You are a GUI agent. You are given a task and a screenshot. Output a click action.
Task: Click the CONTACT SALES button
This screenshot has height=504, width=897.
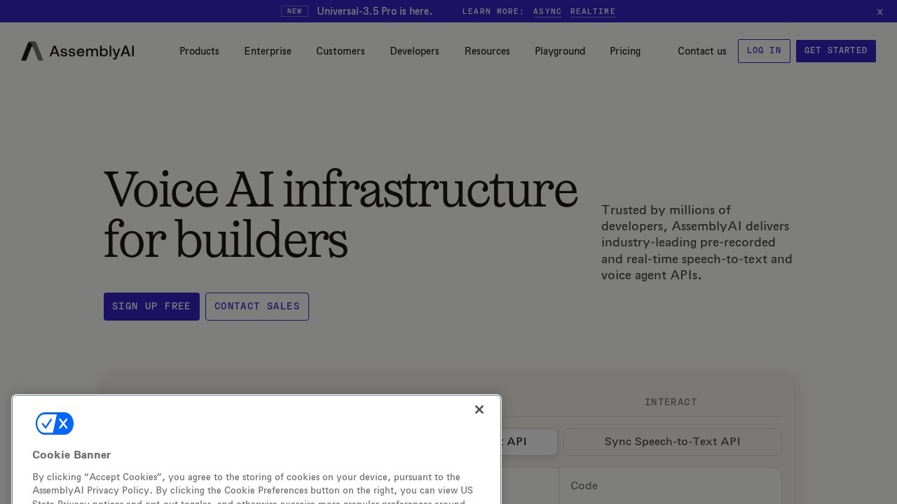257,307
